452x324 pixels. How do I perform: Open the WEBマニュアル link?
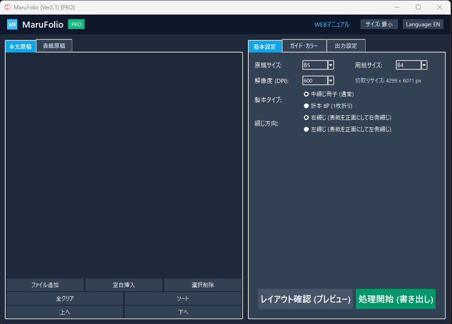[x=332, y=24]
